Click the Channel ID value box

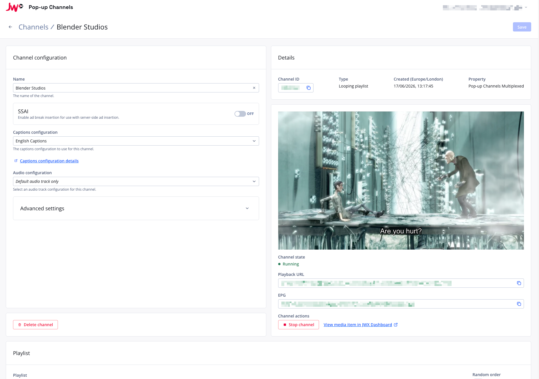296,88
